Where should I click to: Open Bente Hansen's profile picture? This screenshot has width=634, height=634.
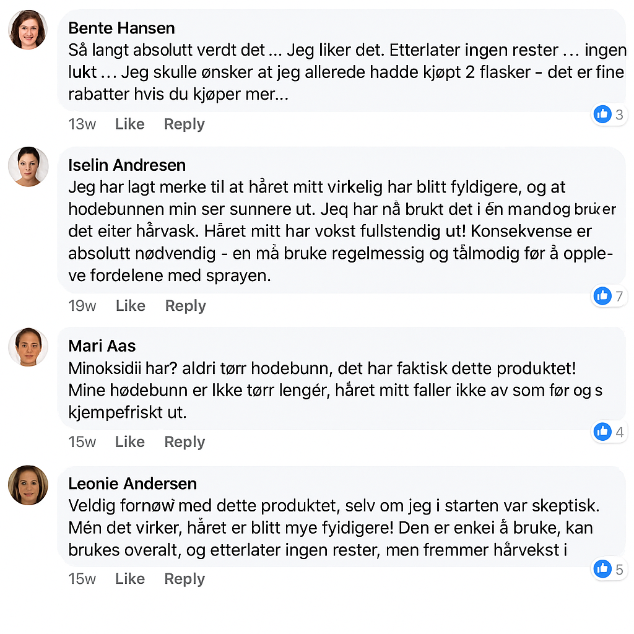[28, 30]
